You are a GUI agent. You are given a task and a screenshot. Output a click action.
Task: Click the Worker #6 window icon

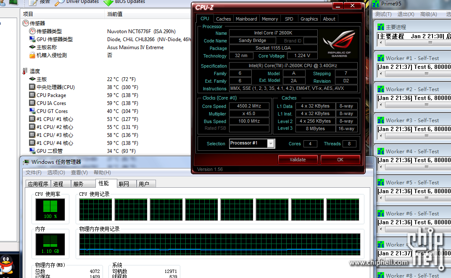(x=381, y=213)
